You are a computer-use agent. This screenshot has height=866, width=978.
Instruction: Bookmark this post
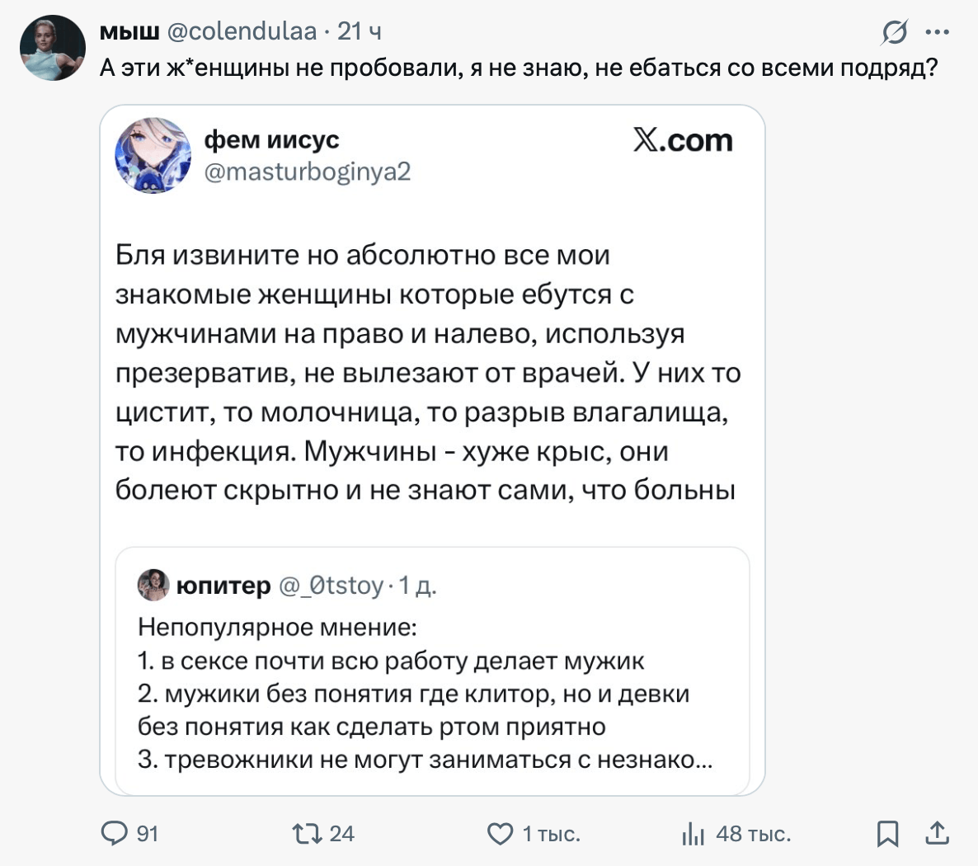tap(887, 834)
